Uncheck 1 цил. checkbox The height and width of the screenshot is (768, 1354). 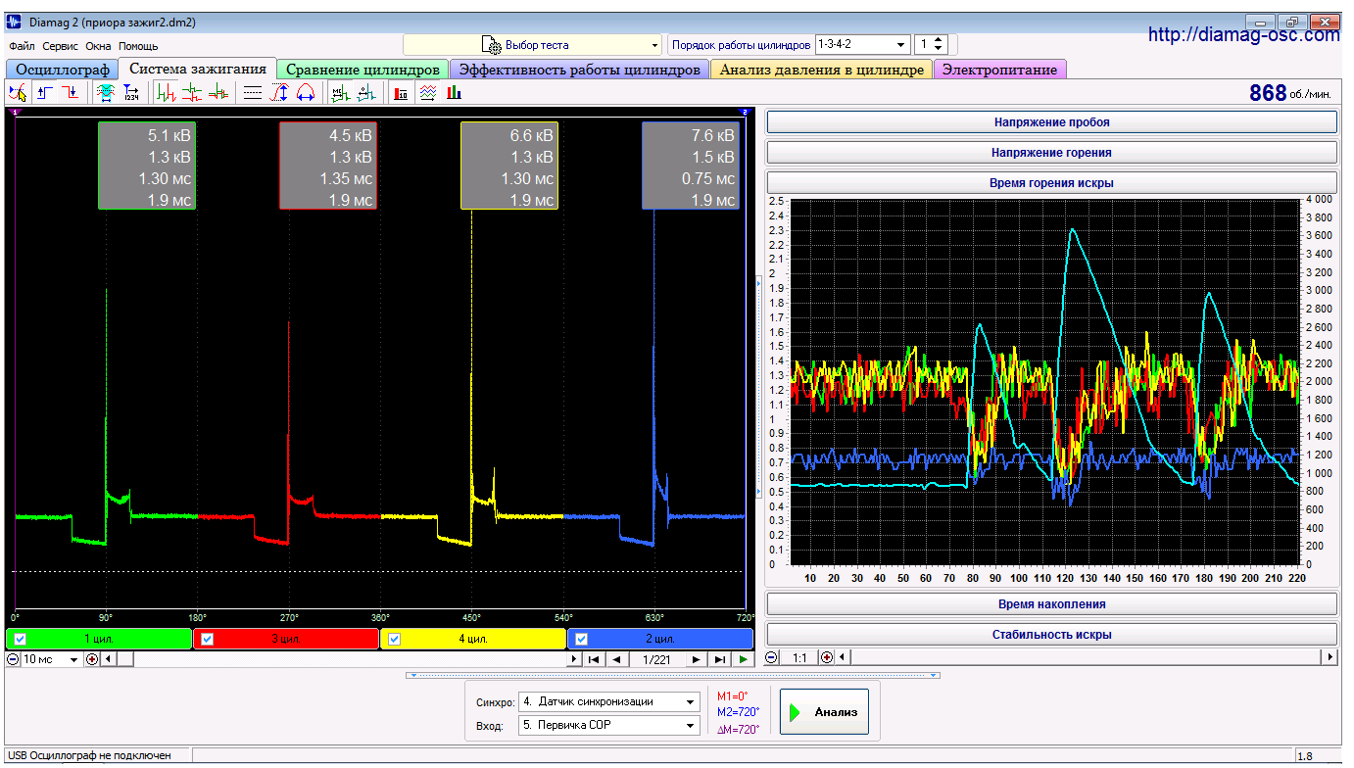[x=20, y=640]
